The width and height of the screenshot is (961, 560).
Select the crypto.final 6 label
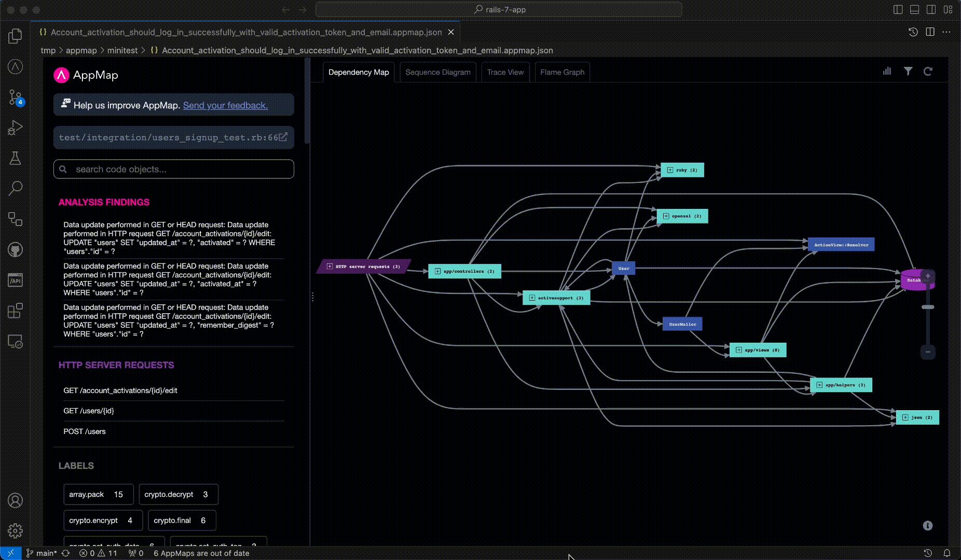coord(182,520)
